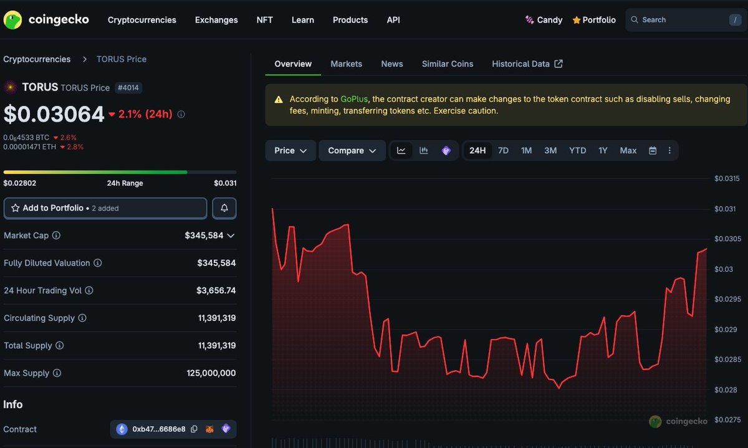Open the Compare dropdown
Image resolution: width=748 pixels, height=448 pixels.
coord(352,151)
